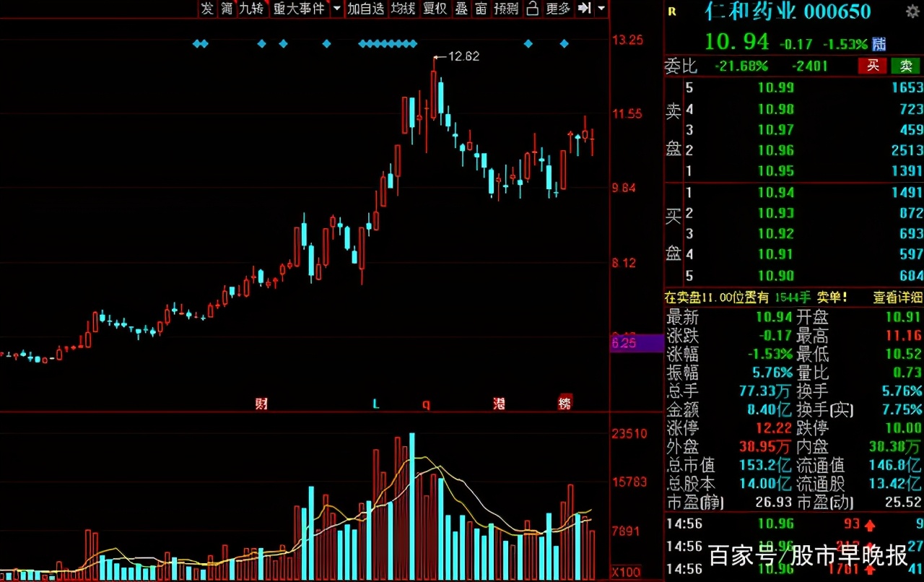Click the 最低 10.52 value
924x582 pixels.
[x=904, y=355]
